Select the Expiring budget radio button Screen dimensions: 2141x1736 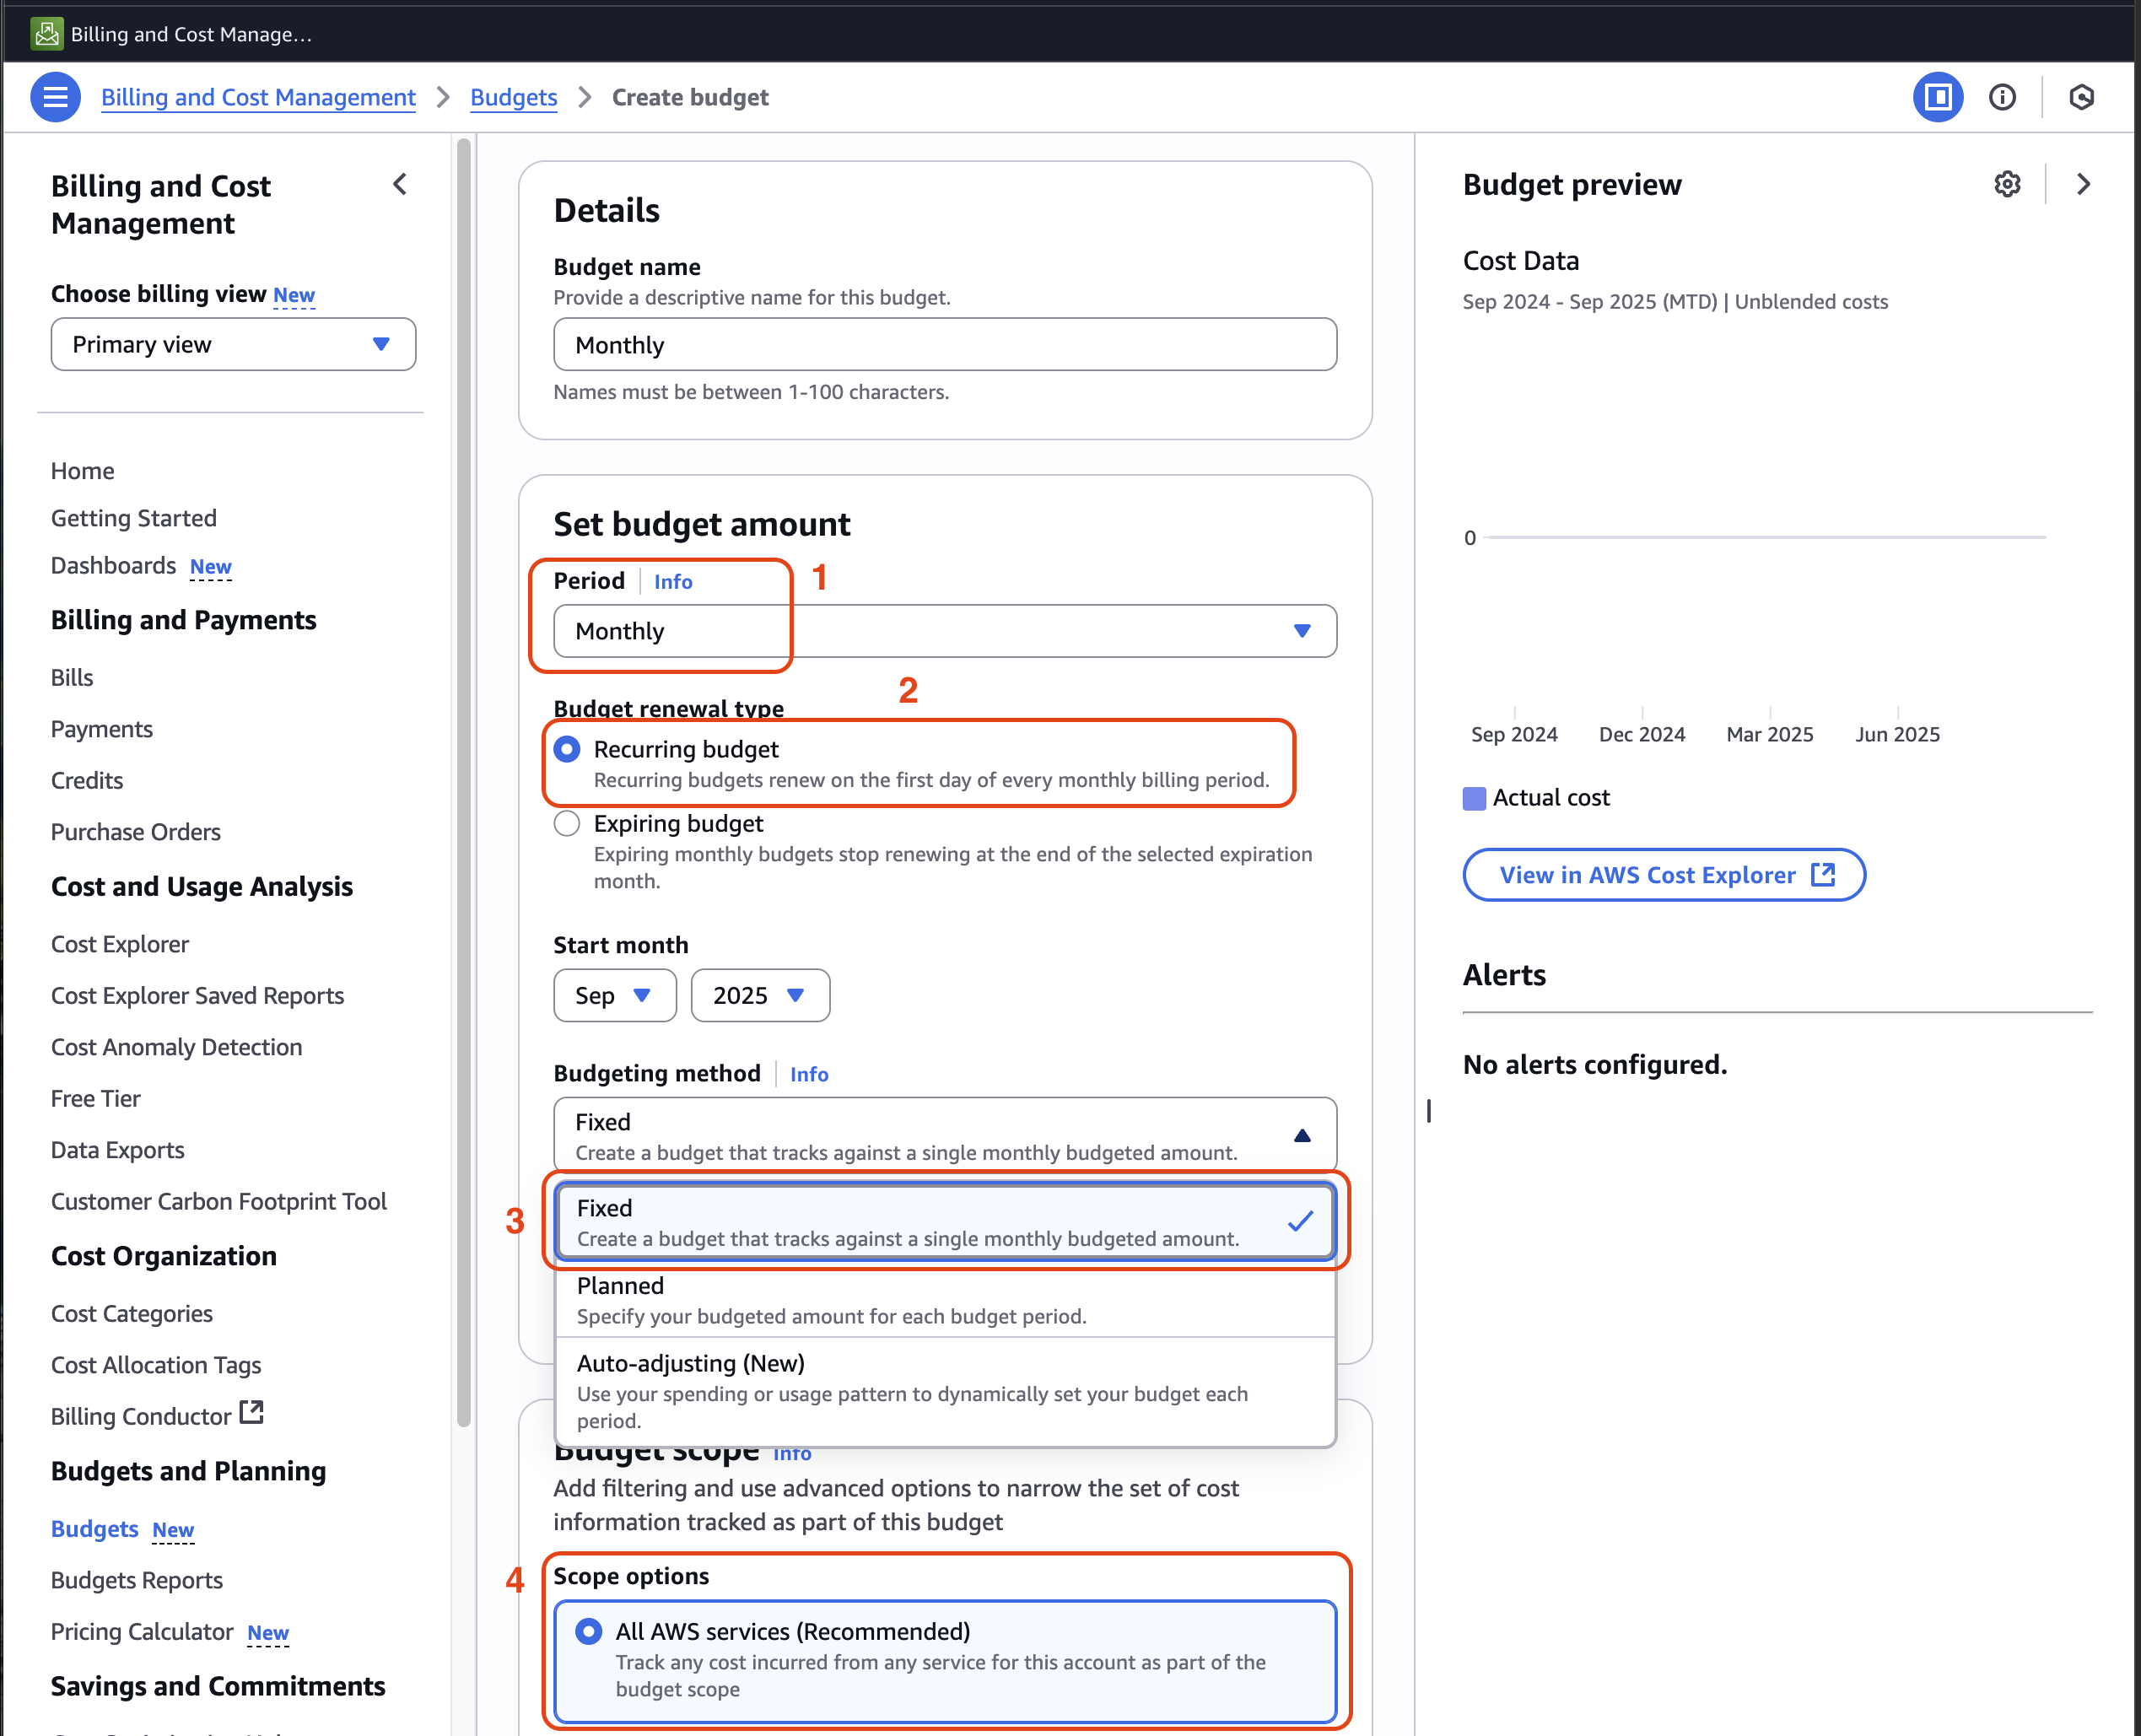tap(567, 823)
